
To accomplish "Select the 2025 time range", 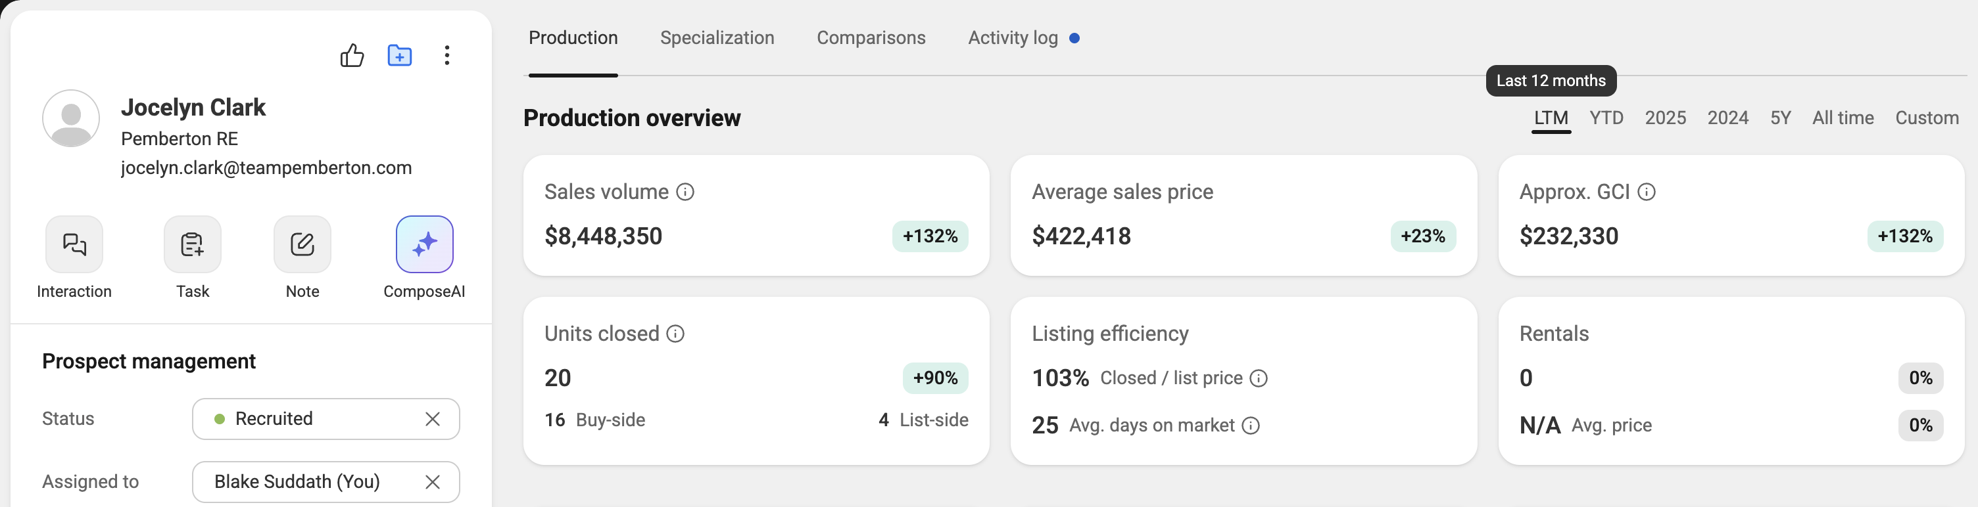I will coord(1666,118).
